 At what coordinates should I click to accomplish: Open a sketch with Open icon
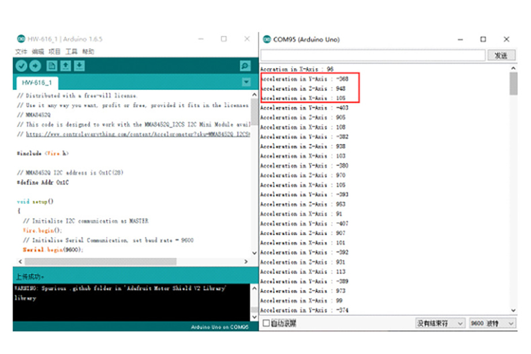(66, 66)
